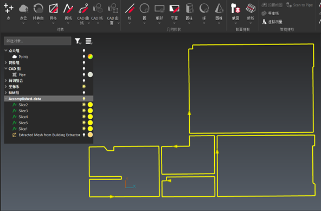
Task: Select the Cylinder (圆柱) shape tool
Action: pyautogui.click(x=189, y=8)
